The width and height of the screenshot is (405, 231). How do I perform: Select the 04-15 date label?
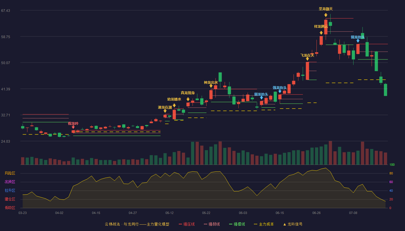[x=96, y=213]
